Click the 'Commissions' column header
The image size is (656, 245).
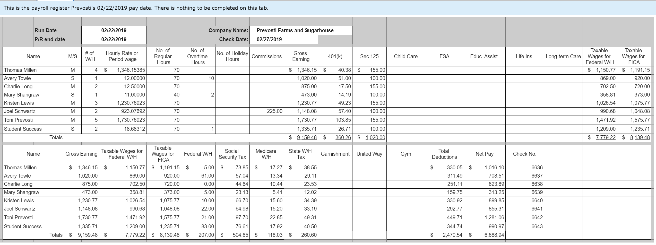click(267, 56)
